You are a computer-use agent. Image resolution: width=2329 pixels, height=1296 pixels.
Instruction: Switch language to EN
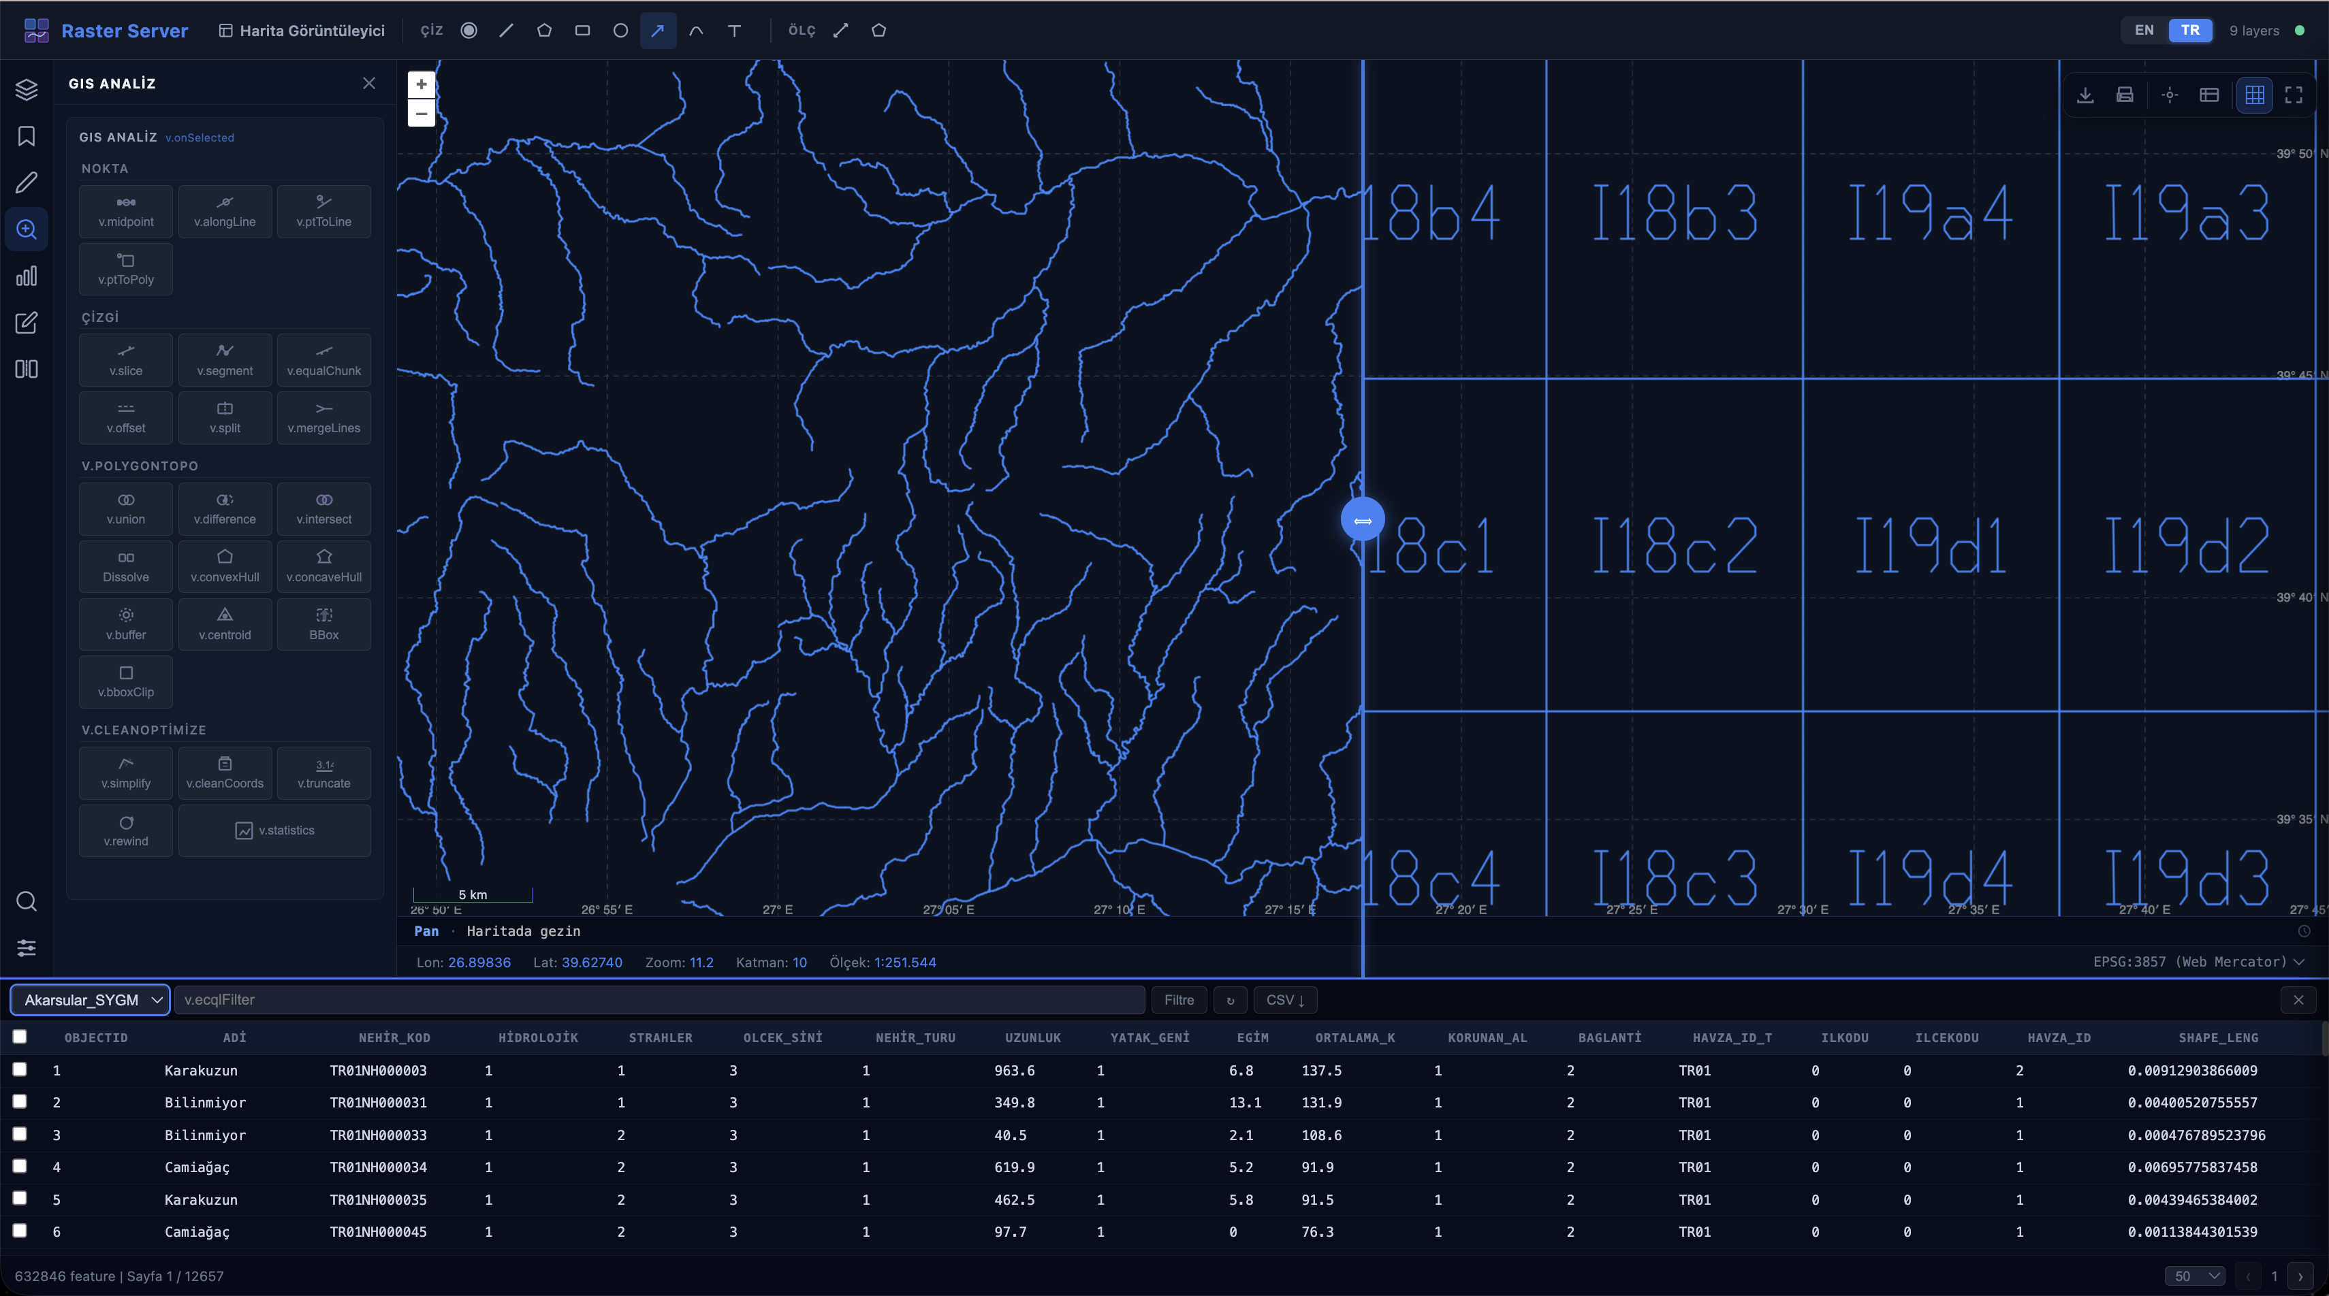[x=2144, y=31]
